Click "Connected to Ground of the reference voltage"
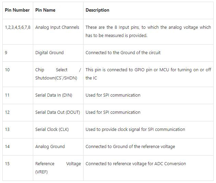216x183 pixels. point(130,146)
